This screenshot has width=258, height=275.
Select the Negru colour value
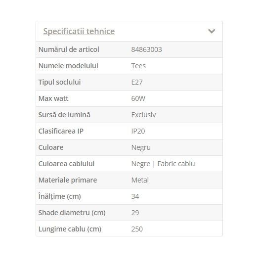(141, 147)
